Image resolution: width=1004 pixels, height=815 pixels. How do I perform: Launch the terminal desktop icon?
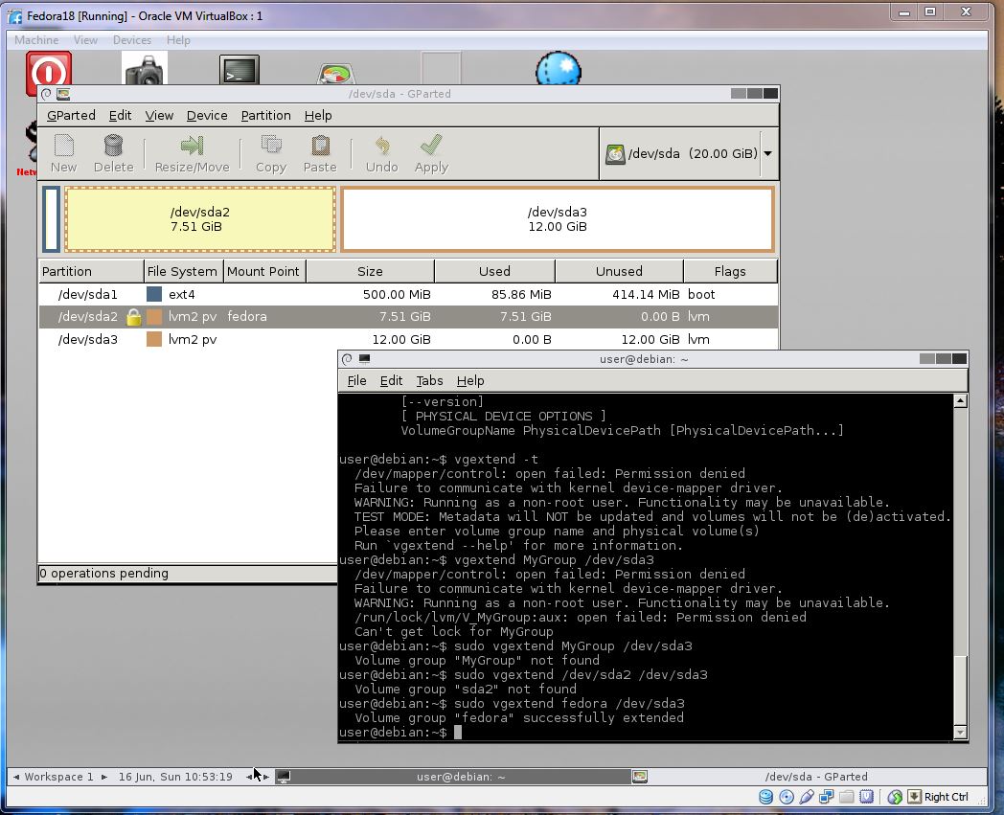click(240, 70)
